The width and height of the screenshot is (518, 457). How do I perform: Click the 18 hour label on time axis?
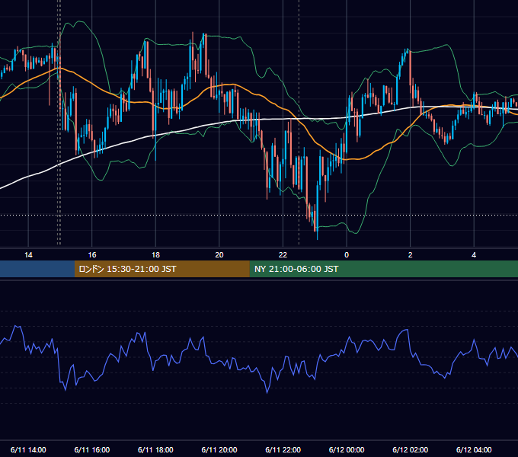[155, 255]
